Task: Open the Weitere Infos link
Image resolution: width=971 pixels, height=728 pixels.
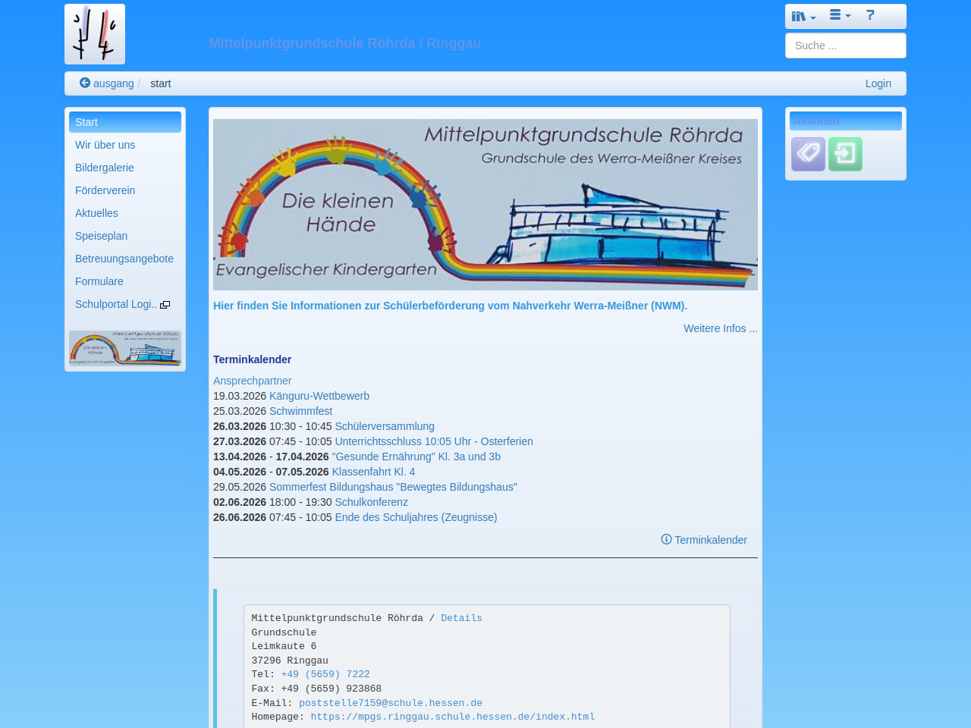Action: [x=720, y=328]
